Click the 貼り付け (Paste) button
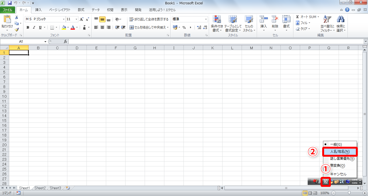The image size is (368, 196). (x=7, y=23)
